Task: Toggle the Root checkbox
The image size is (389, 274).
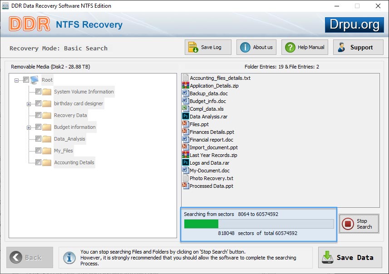Action: click(26, 79)
